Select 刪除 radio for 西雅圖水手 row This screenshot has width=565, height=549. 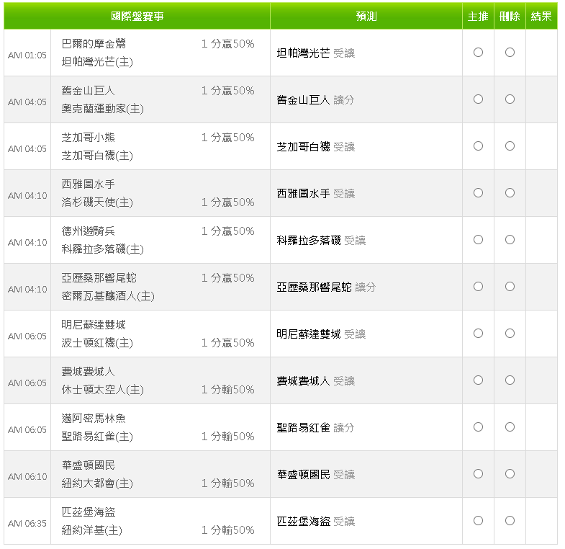510,193
